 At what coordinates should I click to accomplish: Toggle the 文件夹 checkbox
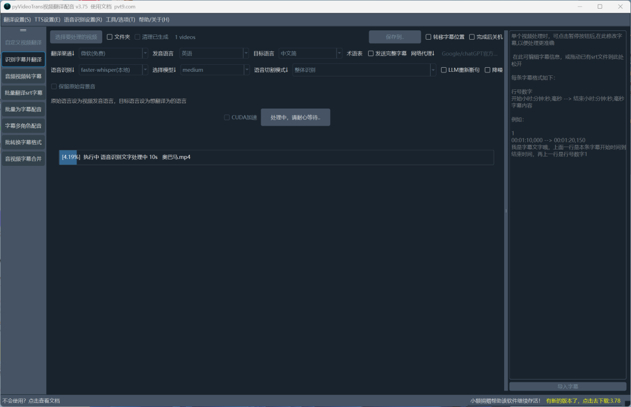click(110, 37)
